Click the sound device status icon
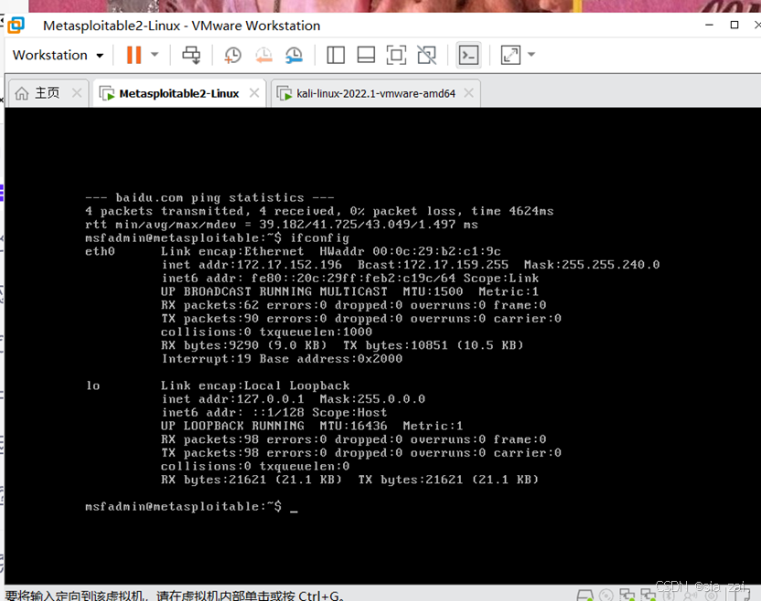This screenshot has height=601, width=761. (x=689, y=594)
